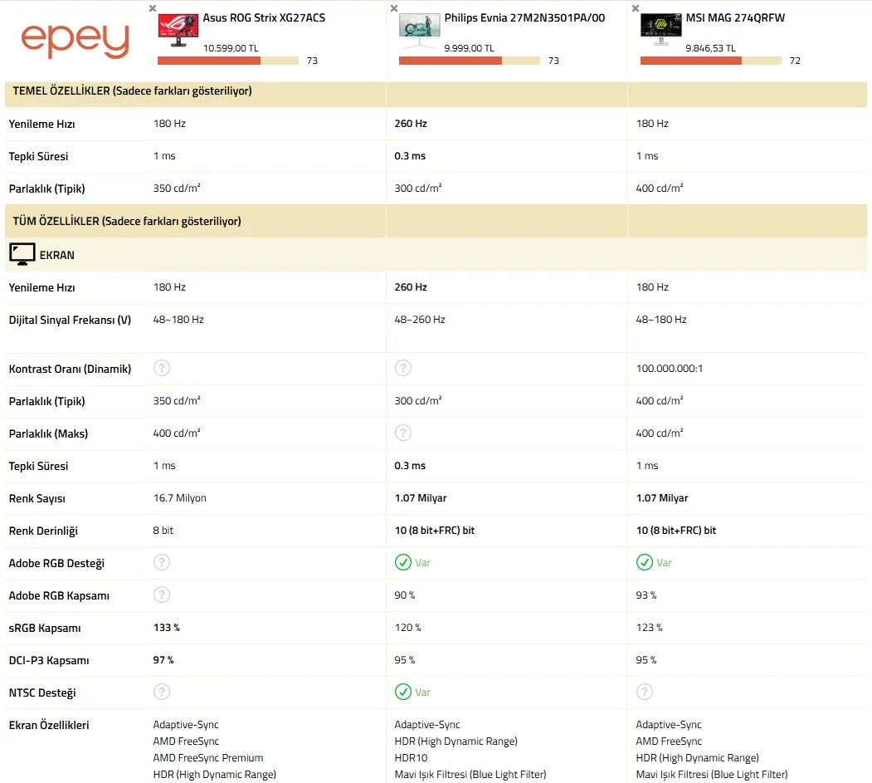Click the 100.000.000:1 contrast value
The height and width of the screenshot is (783, 872).
670,369
